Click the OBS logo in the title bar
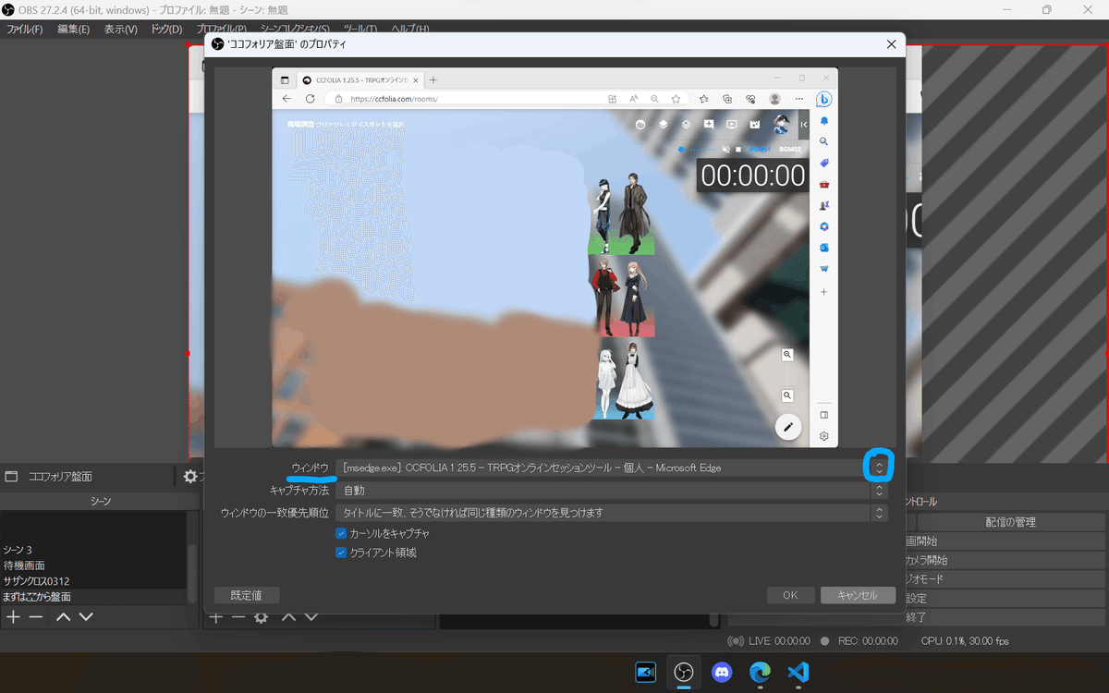This screenshot has width=1109, height=693. 8,9
